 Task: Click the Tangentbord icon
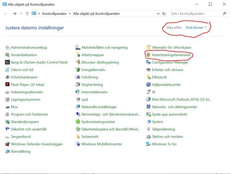click(7, 137)
